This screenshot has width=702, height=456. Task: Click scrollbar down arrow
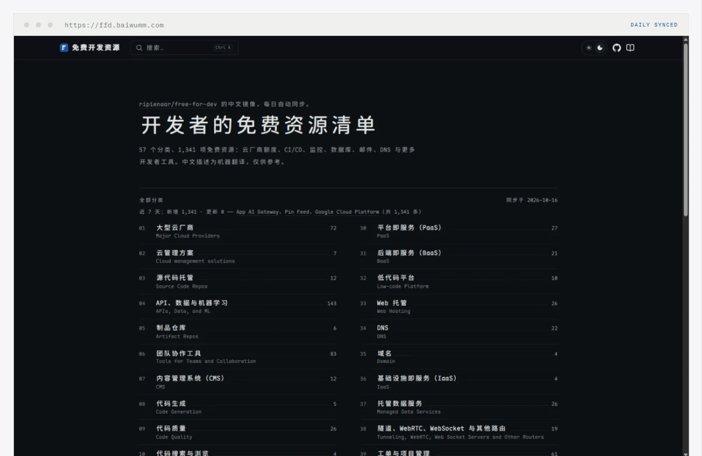tap(686, 453)
